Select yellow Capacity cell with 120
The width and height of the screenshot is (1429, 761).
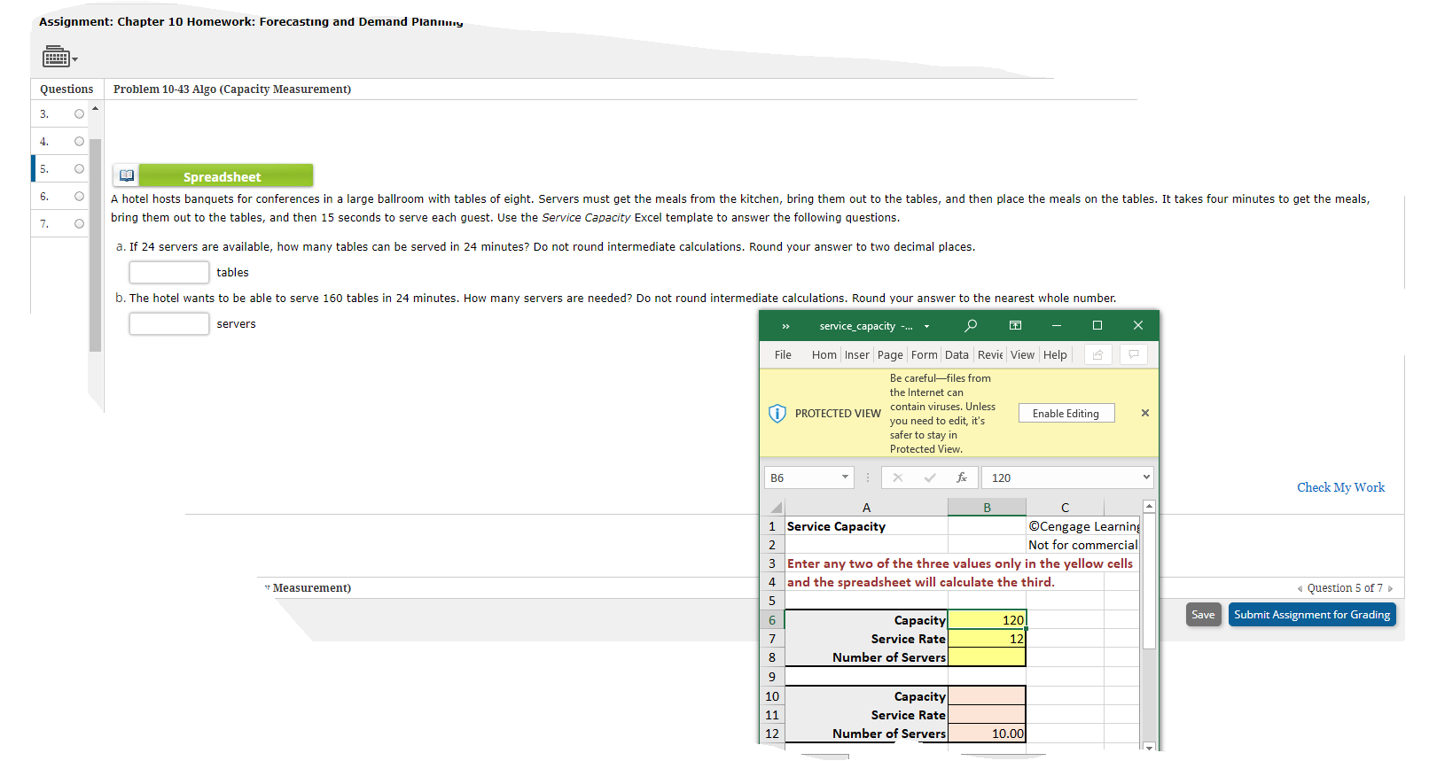987,620
